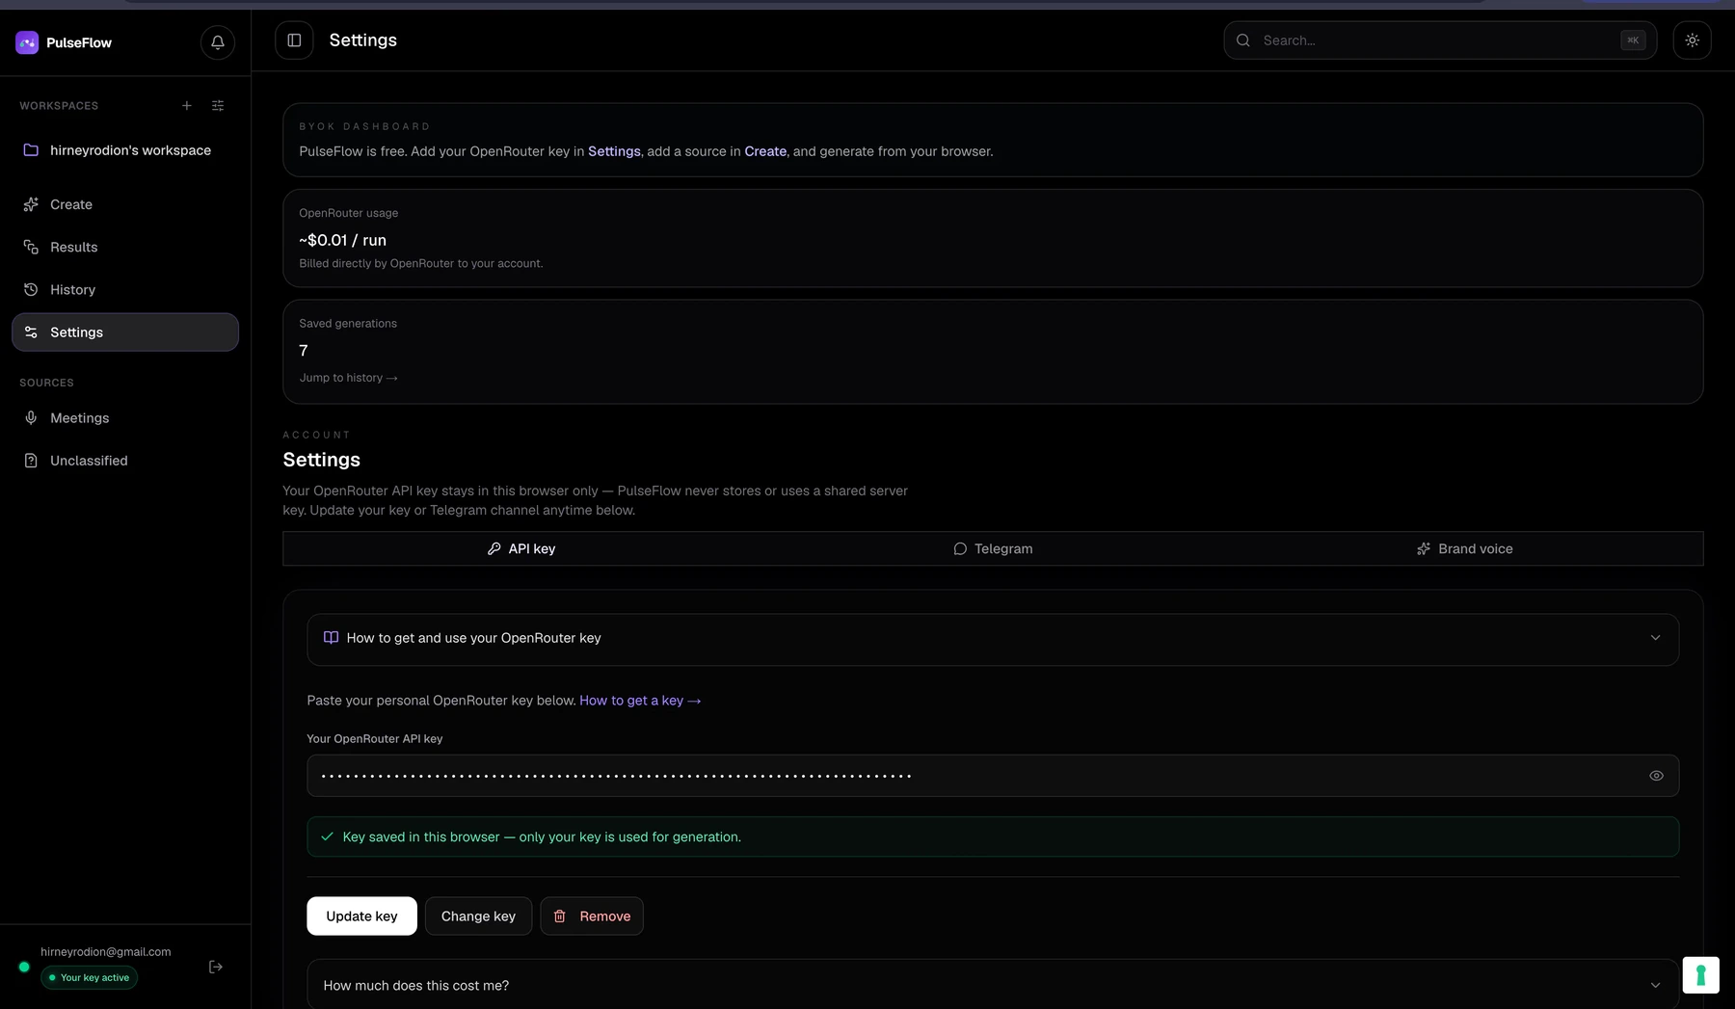Screen dimensions: 1735x1009
Task: Switch to the Telegram tab
Action: click(x=993, y=548)
